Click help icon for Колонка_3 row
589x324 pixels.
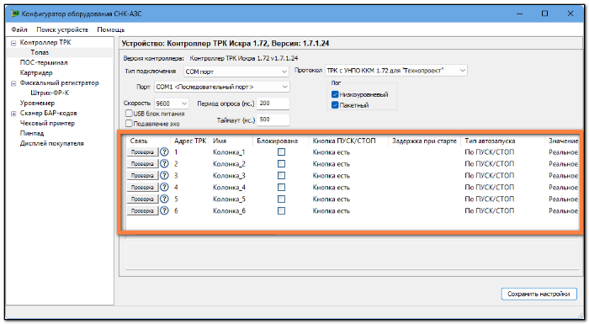164,175
